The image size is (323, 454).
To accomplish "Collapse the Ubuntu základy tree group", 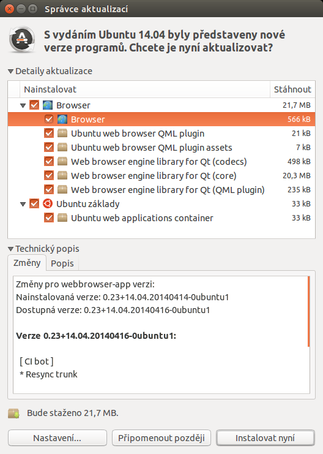I will click(x=23, y=204).
